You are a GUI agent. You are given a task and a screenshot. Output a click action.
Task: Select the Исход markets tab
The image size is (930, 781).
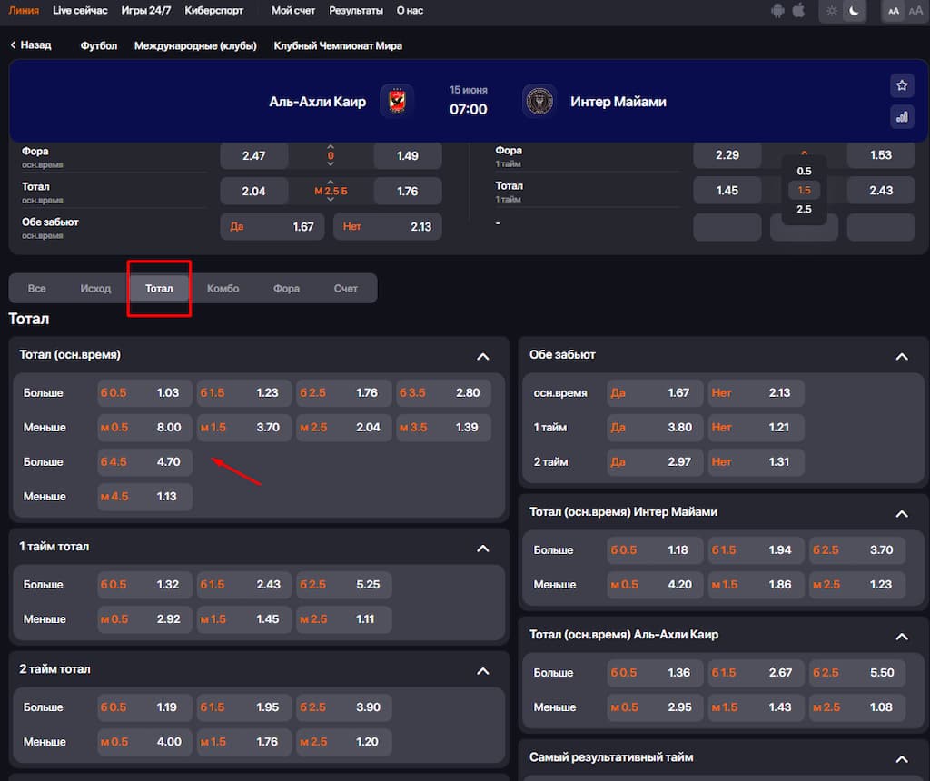[95, 288]
